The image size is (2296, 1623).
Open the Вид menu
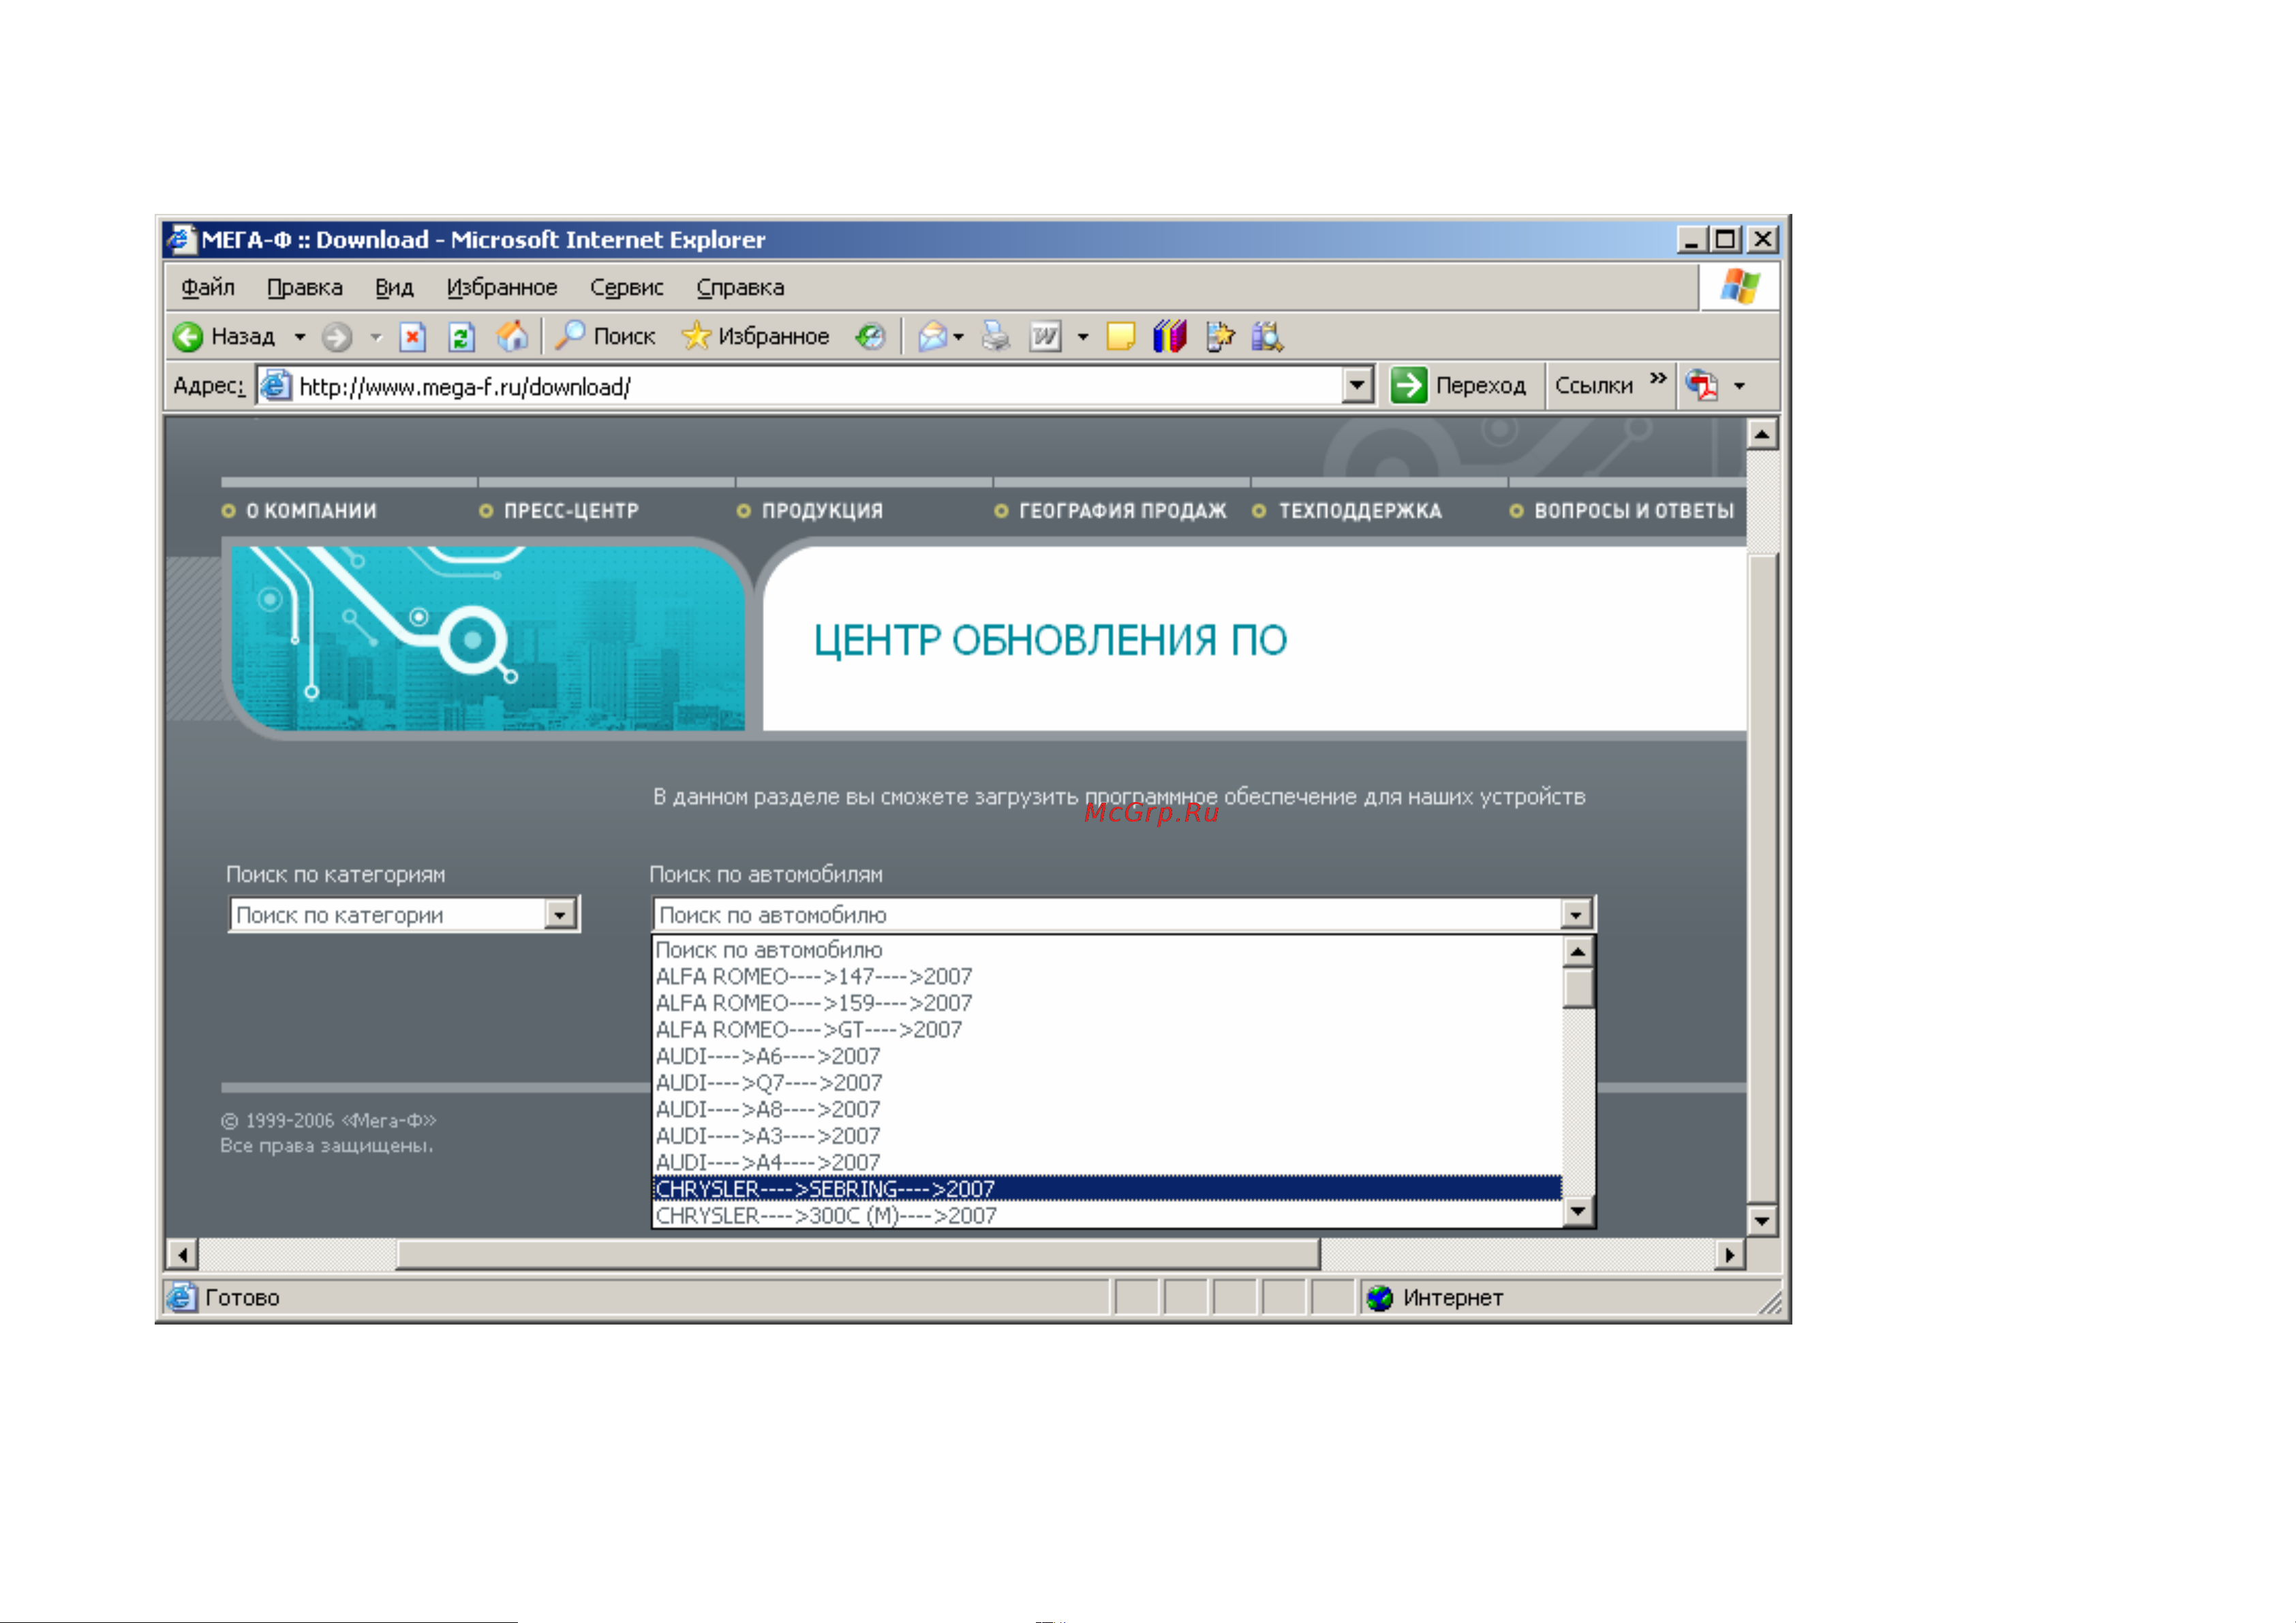pos(394,288)
